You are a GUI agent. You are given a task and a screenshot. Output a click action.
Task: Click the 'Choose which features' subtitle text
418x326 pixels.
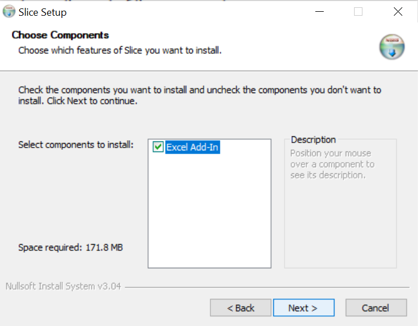120,50
